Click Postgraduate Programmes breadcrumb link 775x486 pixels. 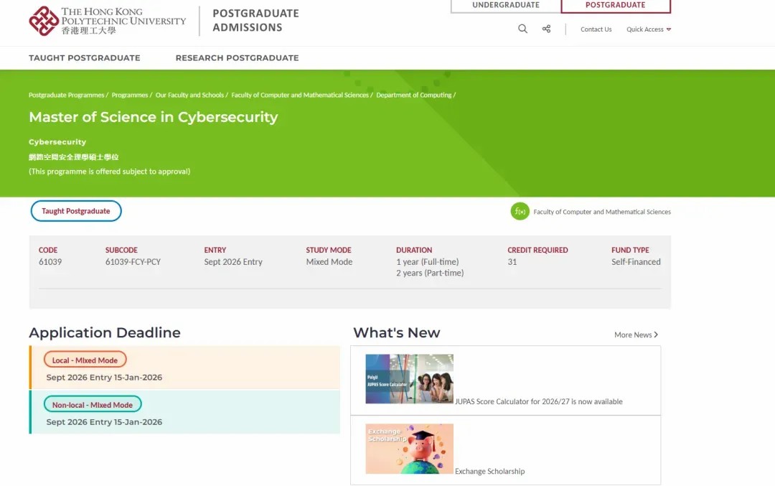tap(67, 95)
